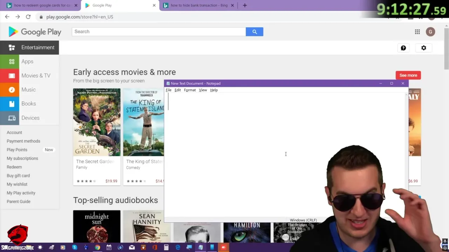Open The King of Staten Island poster
449x252 pixels.
[x=143, y=122]
